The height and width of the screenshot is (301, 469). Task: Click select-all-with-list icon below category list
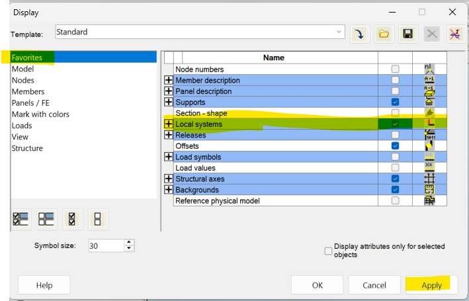coord(21,219)
